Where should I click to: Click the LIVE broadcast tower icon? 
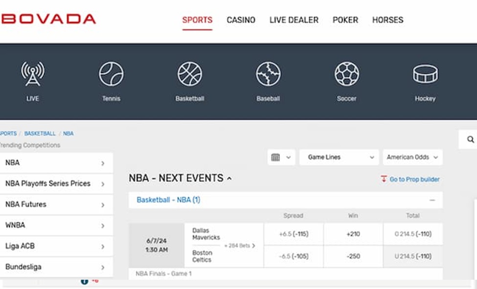click(x=33, y=74)
